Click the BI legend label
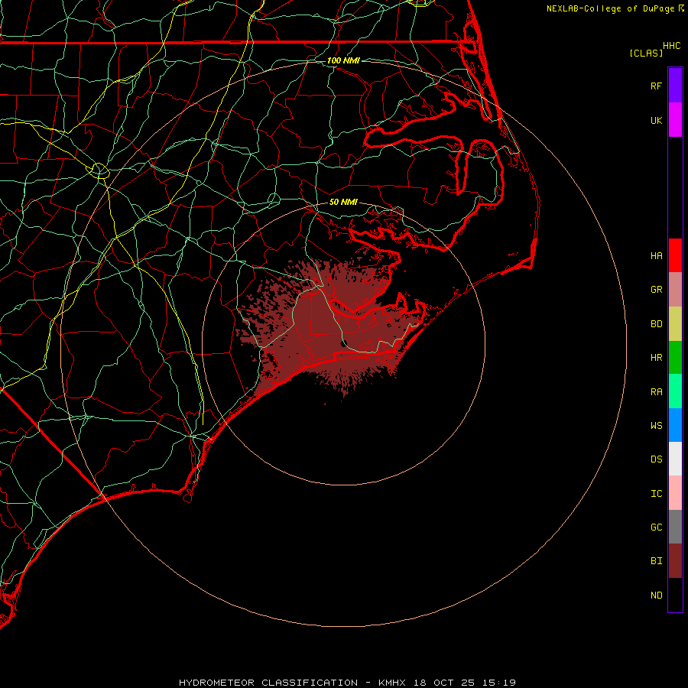688x688 pixels. [656, 561]
